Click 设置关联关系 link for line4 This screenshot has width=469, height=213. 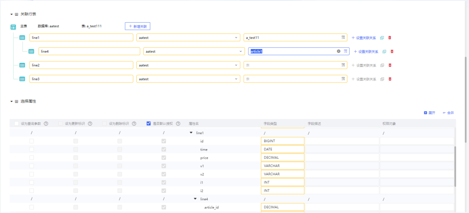[366, 52]
